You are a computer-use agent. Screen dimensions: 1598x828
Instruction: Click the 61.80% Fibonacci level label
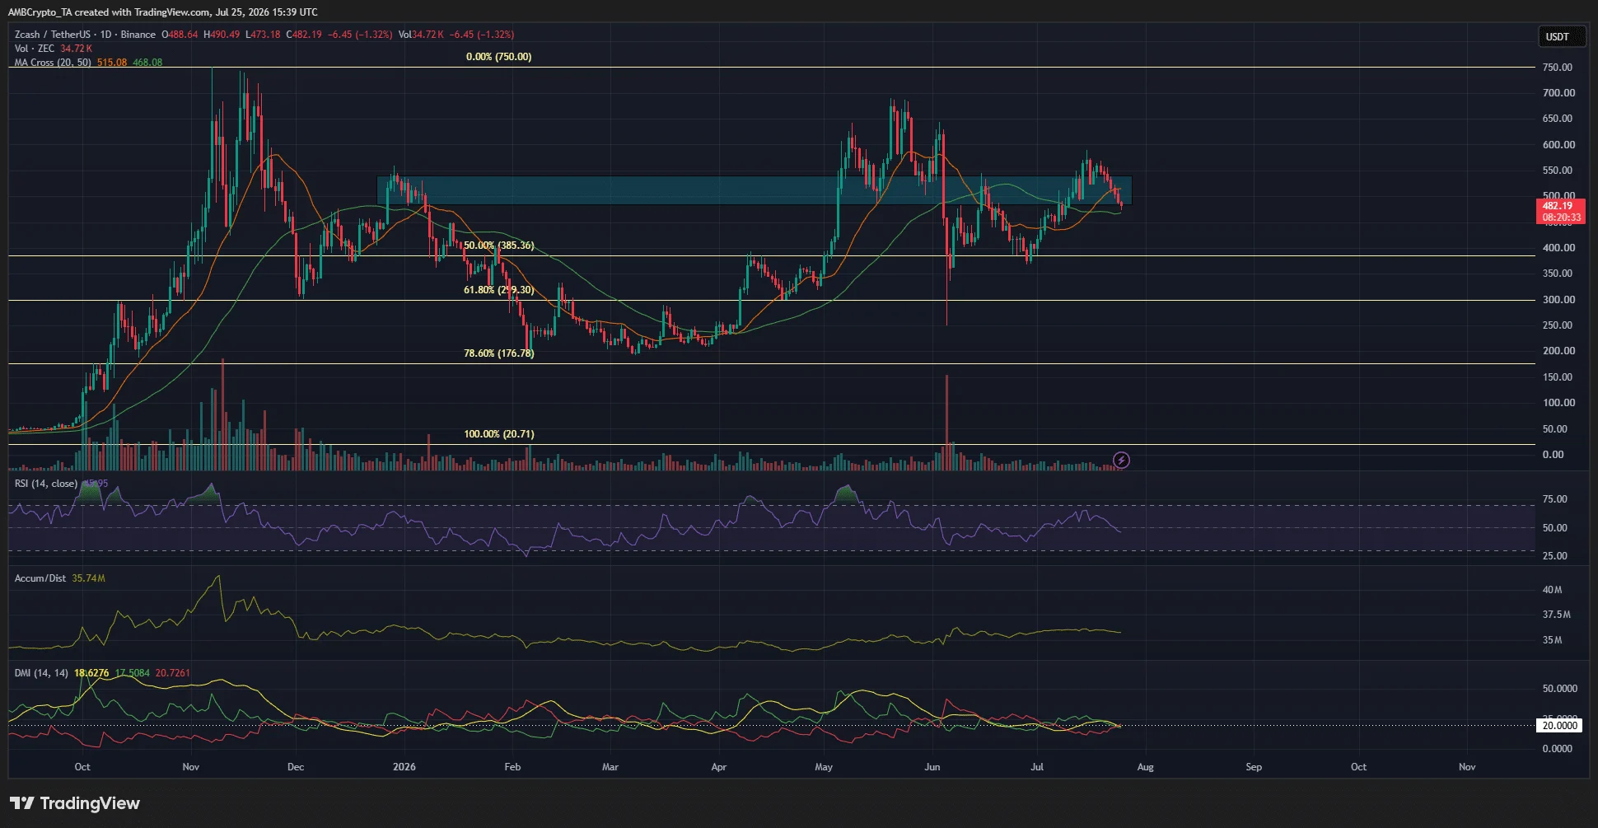pos(498,290)
